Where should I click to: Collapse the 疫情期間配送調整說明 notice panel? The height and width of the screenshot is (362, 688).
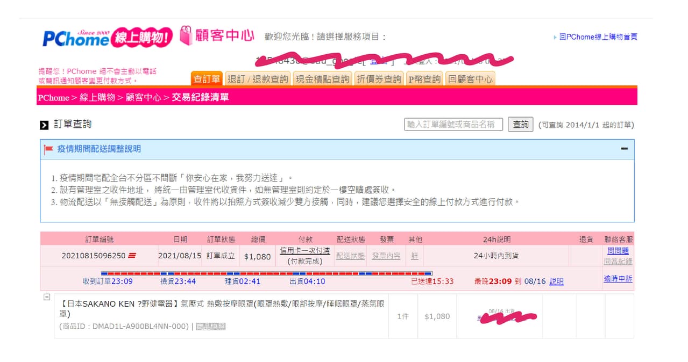[x=624, y=149]
